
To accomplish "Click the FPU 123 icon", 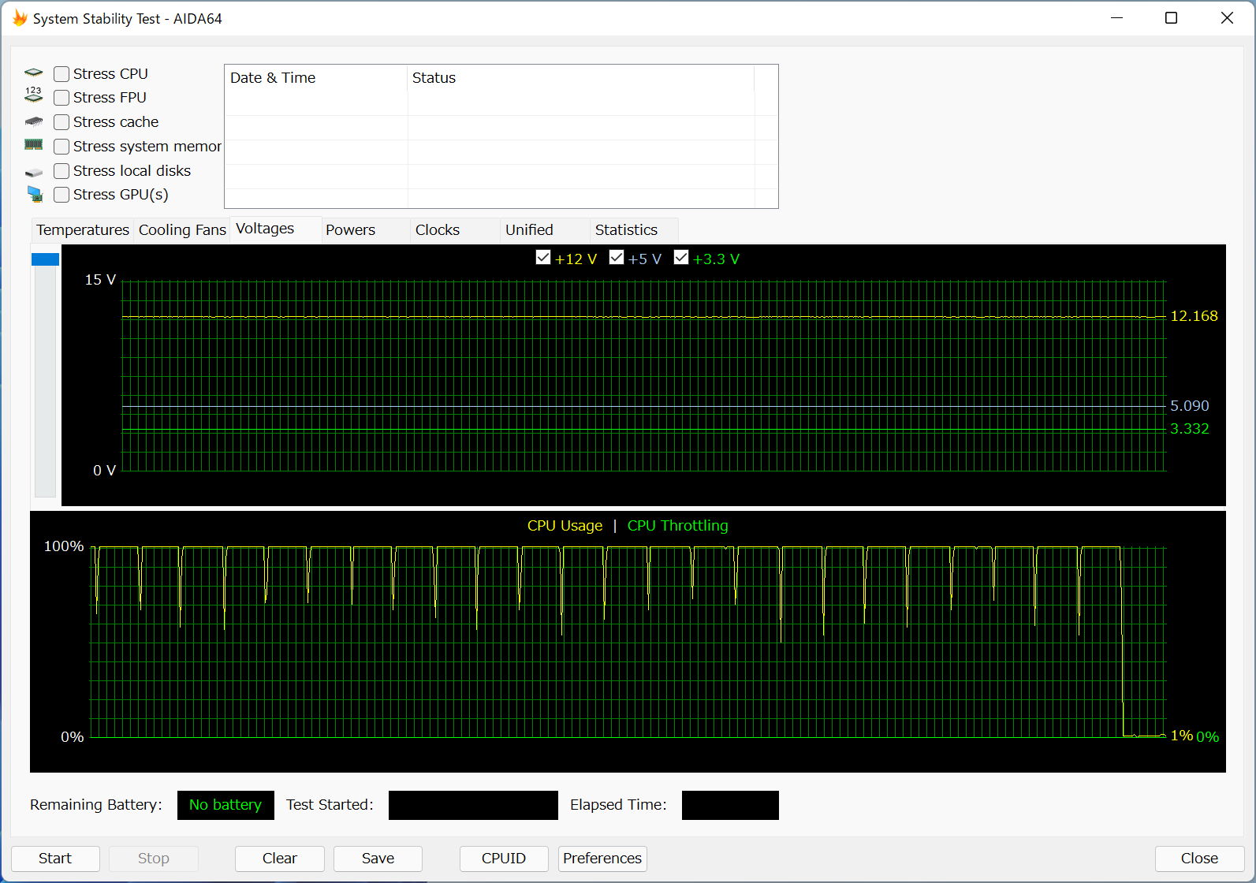I will pos(33,95).
